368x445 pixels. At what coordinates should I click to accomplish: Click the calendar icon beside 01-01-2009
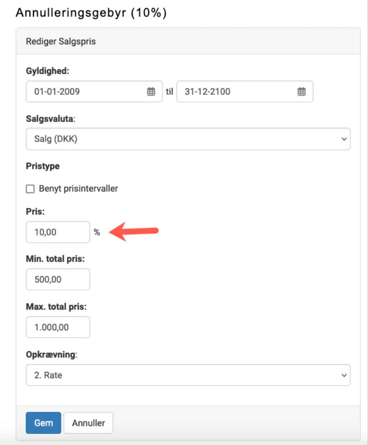(x=151, y=92)
